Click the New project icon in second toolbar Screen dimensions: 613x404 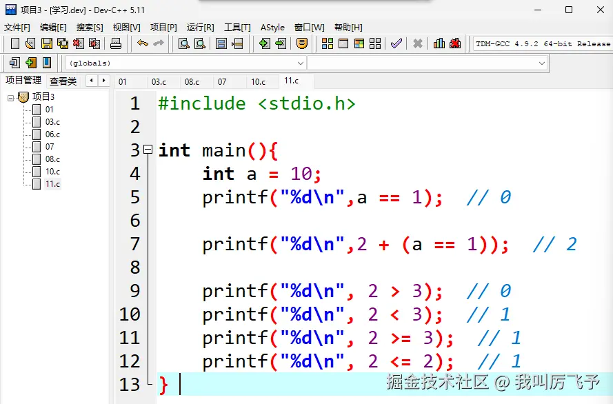click(x=15, y=63)
